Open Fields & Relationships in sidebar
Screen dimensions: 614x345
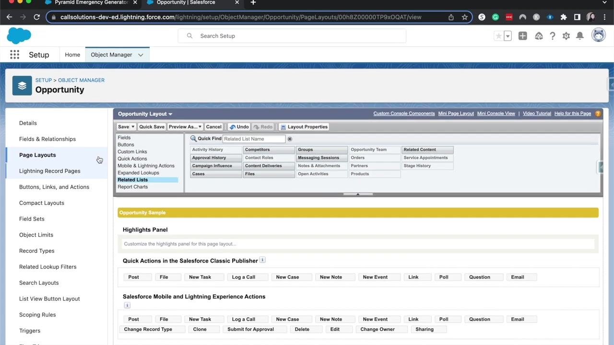47,139
